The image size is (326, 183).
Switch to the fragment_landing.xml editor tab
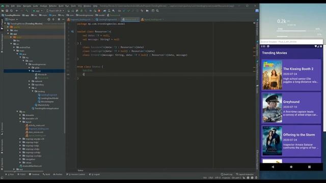(80, 19)
